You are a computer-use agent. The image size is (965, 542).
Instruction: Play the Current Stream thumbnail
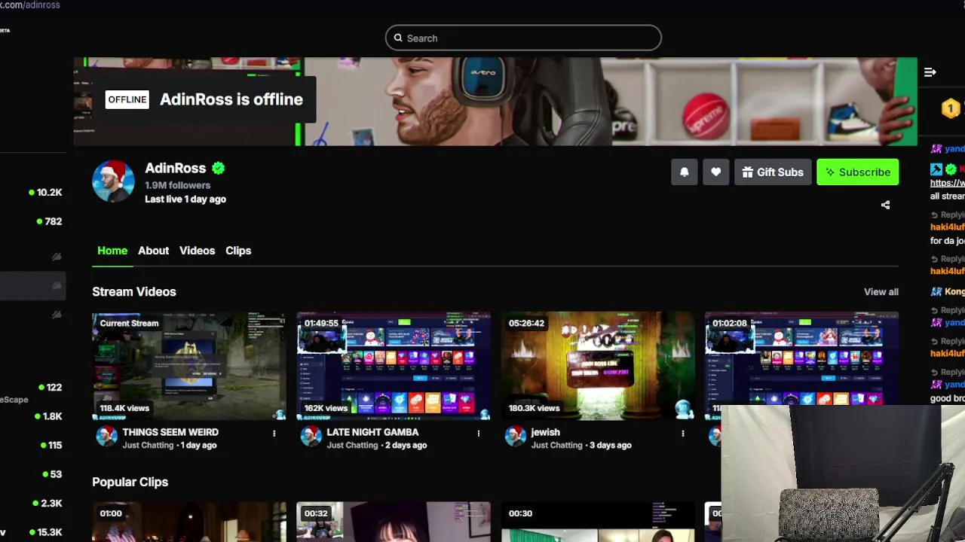click(x=189, y=366)
